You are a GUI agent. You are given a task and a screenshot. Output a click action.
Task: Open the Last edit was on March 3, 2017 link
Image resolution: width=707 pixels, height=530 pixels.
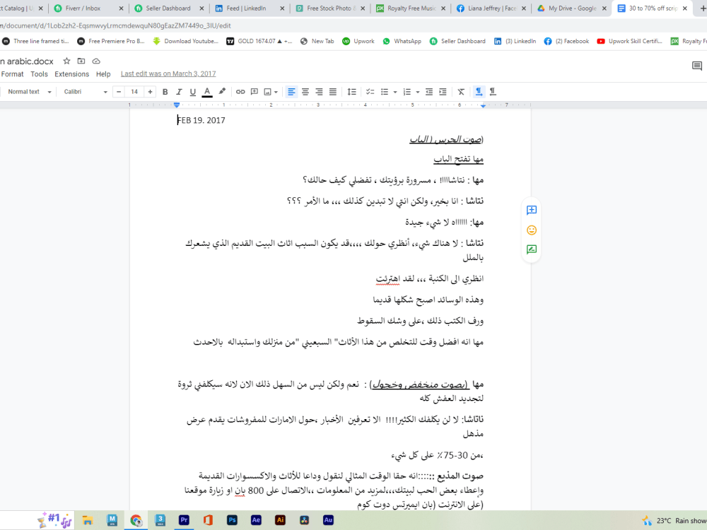(168, 74)
